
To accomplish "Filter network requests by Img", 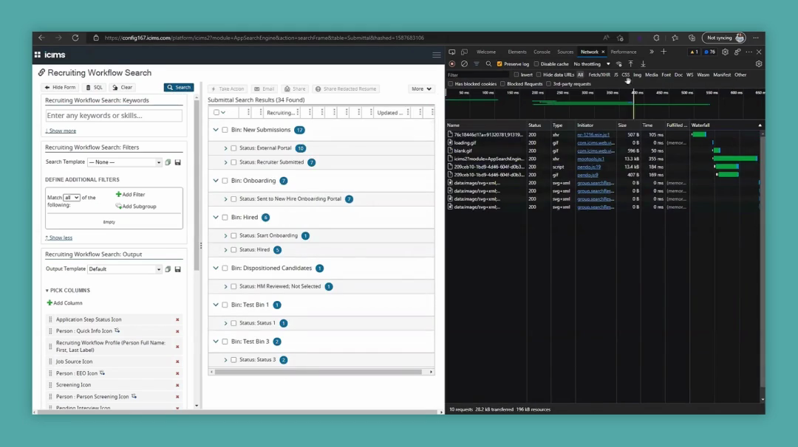I will click(637, 74).
